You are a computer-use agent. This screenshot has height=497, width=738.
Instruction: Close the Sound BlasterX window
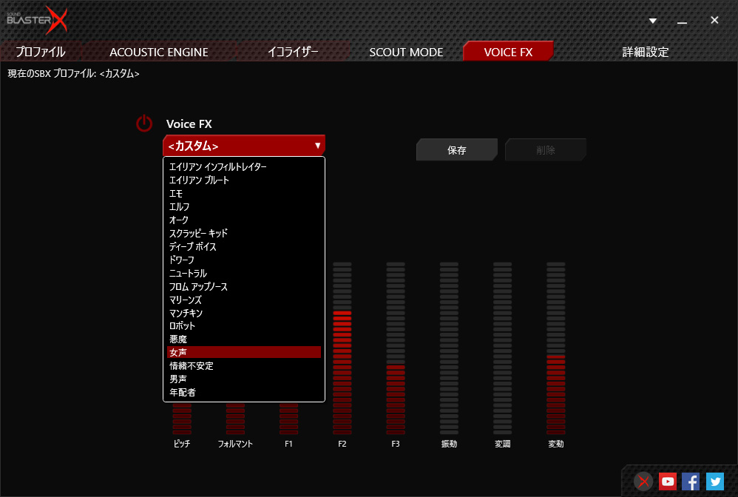point(714,20)
